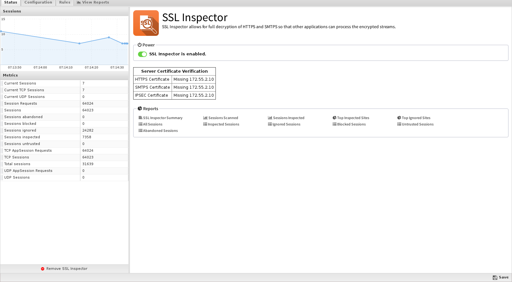Image resolution: width=512 pixels, height=282 pixels.
Task: Select the Sessions inspected value 7358
Action: (87, 137)
